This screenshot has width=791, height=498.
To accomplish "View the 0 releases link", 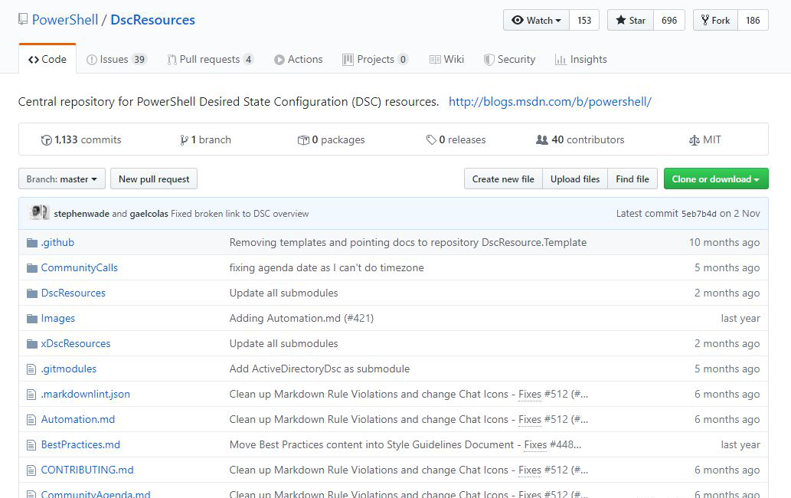I will point(456,139).
